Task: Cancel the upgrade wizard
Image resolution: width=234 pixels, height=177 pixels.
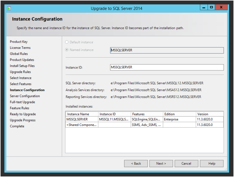Action: coord(186,164)
